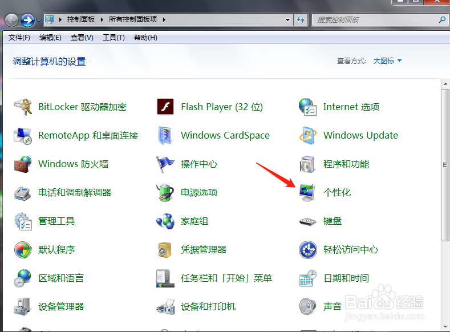
Task: Open the 设备管理器 link
Action: (61, 306)
